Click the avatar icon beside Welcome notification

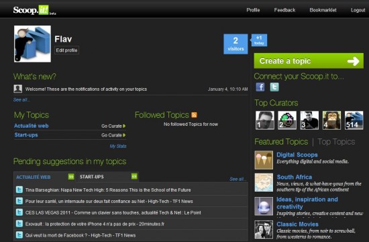(x=18, y=89)
